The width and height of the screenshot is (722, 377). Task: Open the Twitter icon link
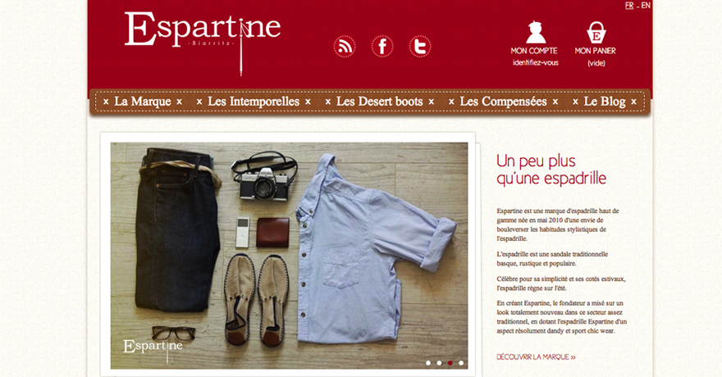(x=420, y=47)
